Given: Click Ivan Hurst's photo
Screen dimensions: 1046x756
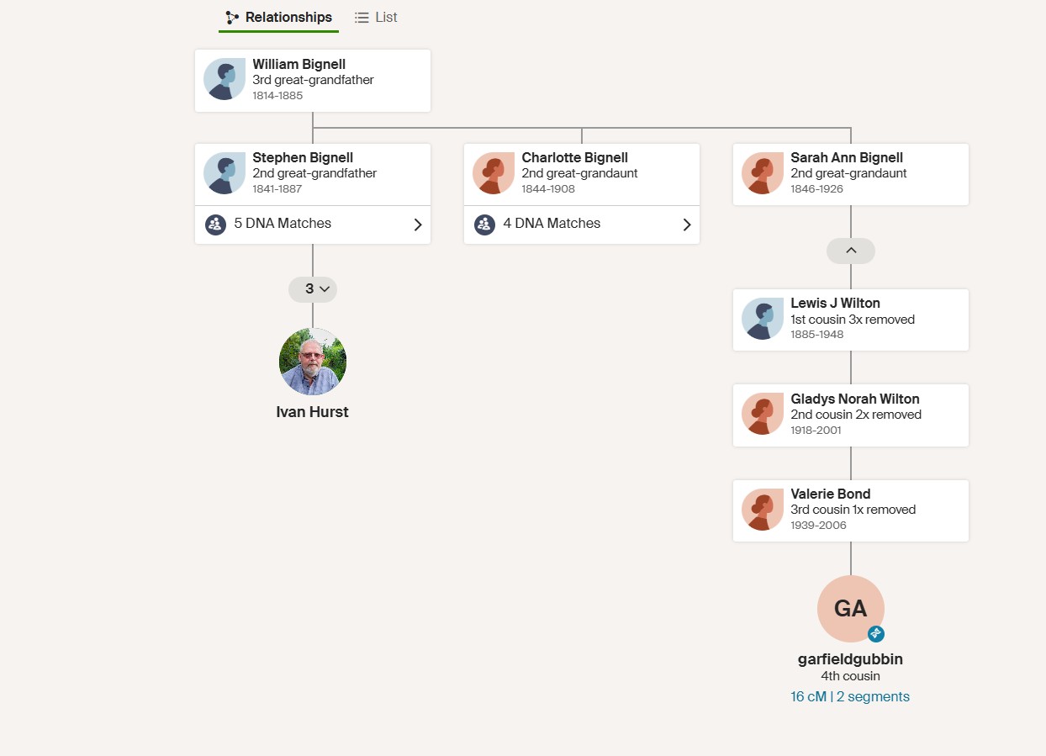Looking at the screenshot, I should click(312, 361).
